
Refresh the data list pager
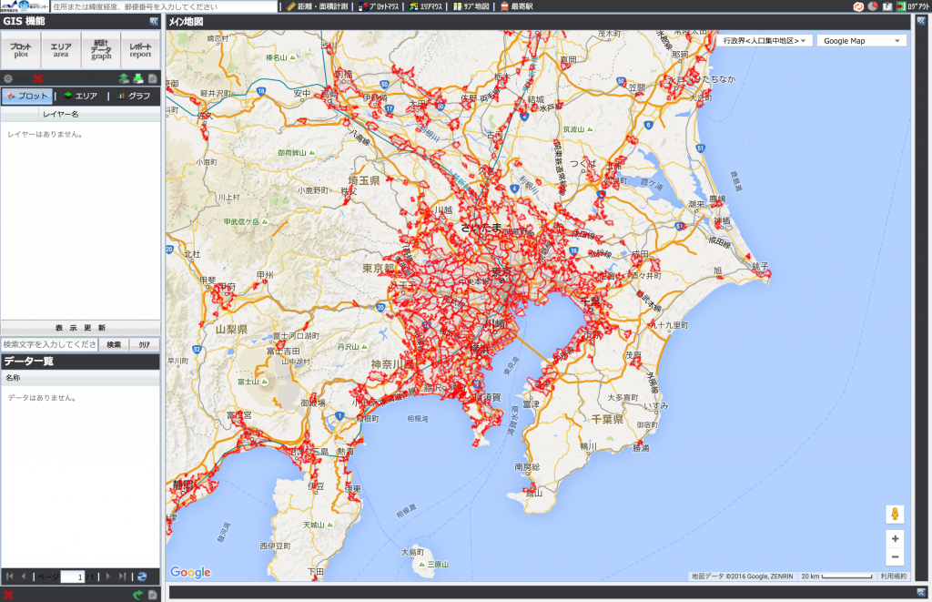click(x=141, y=576)
